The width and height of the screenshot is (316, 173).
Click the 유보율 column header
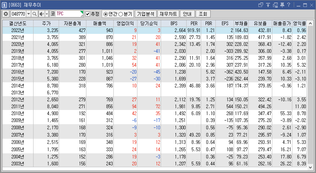point(260,23)
